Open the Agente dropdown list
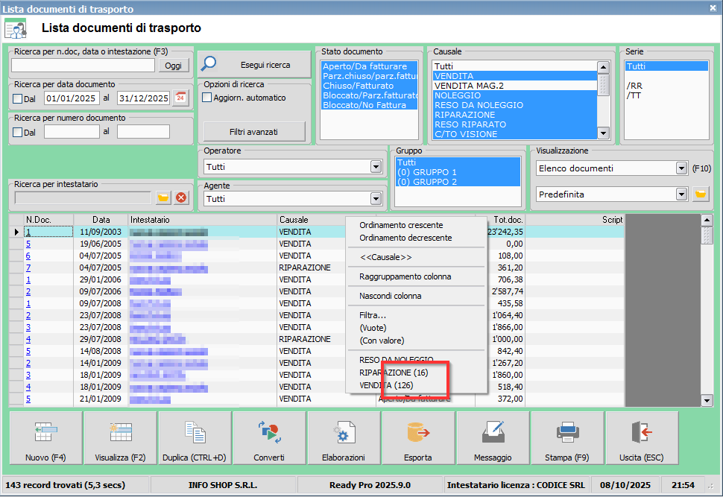 pos(376,199)
